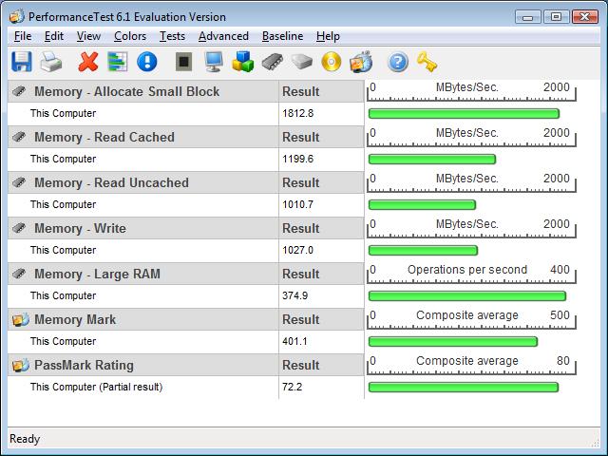Maximize the PerformanceTest window

pos(556,17)
